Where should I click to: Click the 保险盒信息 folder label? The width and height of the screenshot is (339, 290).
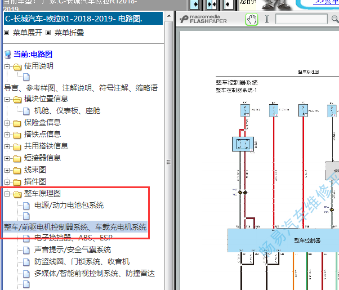[x=42, y=122]
